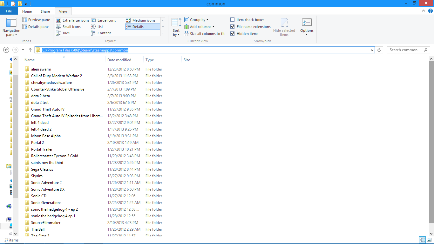
Task: Click the Back navigation arrow
Action: 6,50
